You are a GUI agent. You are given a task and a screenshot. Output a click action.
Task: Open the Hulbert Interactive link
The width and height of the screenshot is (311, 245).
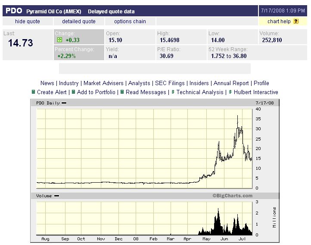(x=256, y=92)
